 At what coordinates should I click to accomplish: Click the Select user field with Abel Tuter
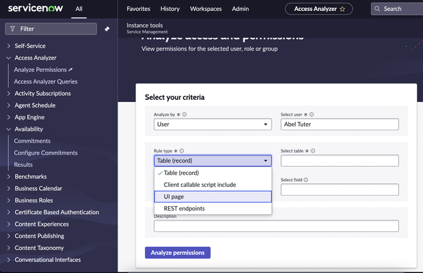[x=340, y=125]
